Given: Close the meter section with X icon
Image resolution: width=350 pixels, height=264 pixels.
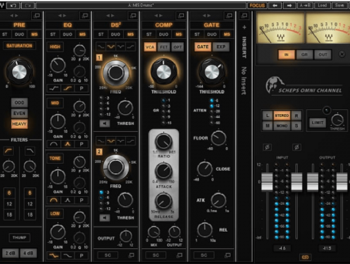Looking at the screenshot, I should coord(342,54).
